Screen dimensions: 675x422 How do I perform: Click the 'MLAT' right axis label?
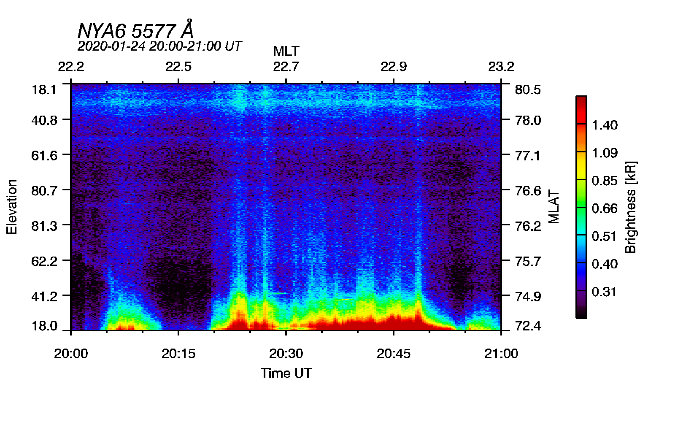[x=554, y=207]
